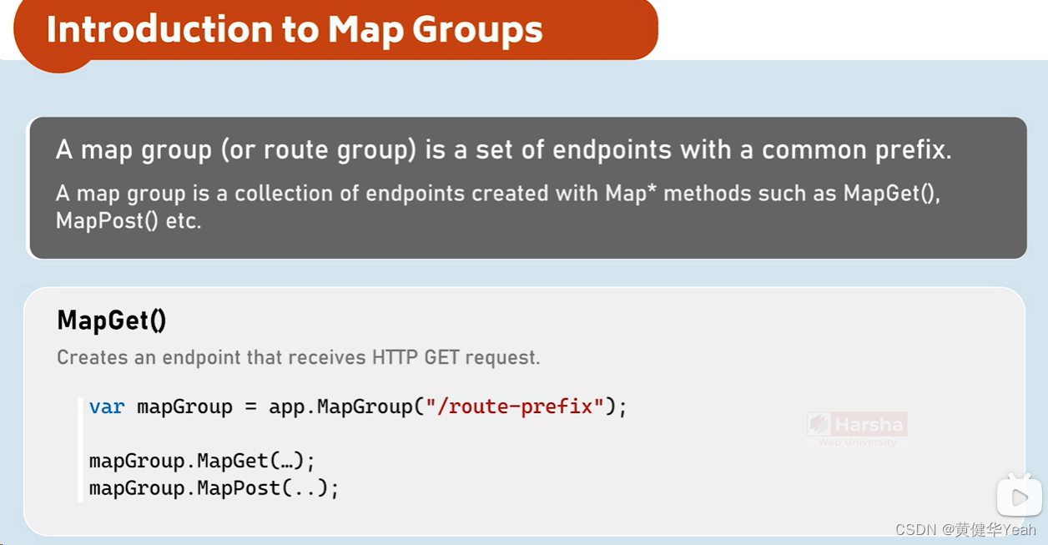Viewport: 1048px width, 545px height.
Task: Click the layered-squares emblem in the Harsha logo
Action: click(817, 424)
